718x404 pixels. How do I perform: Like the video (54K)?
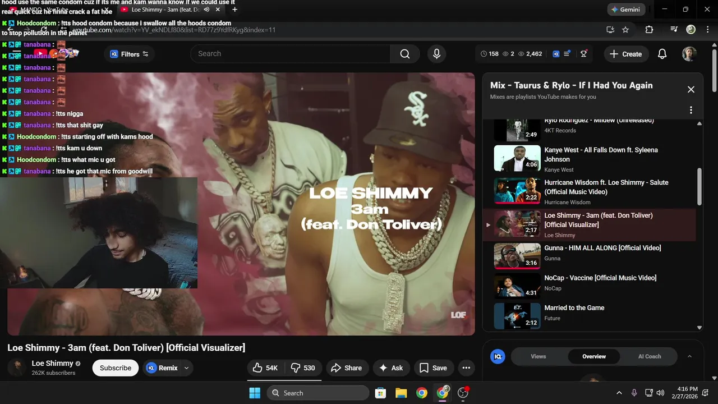coord(265,368)
